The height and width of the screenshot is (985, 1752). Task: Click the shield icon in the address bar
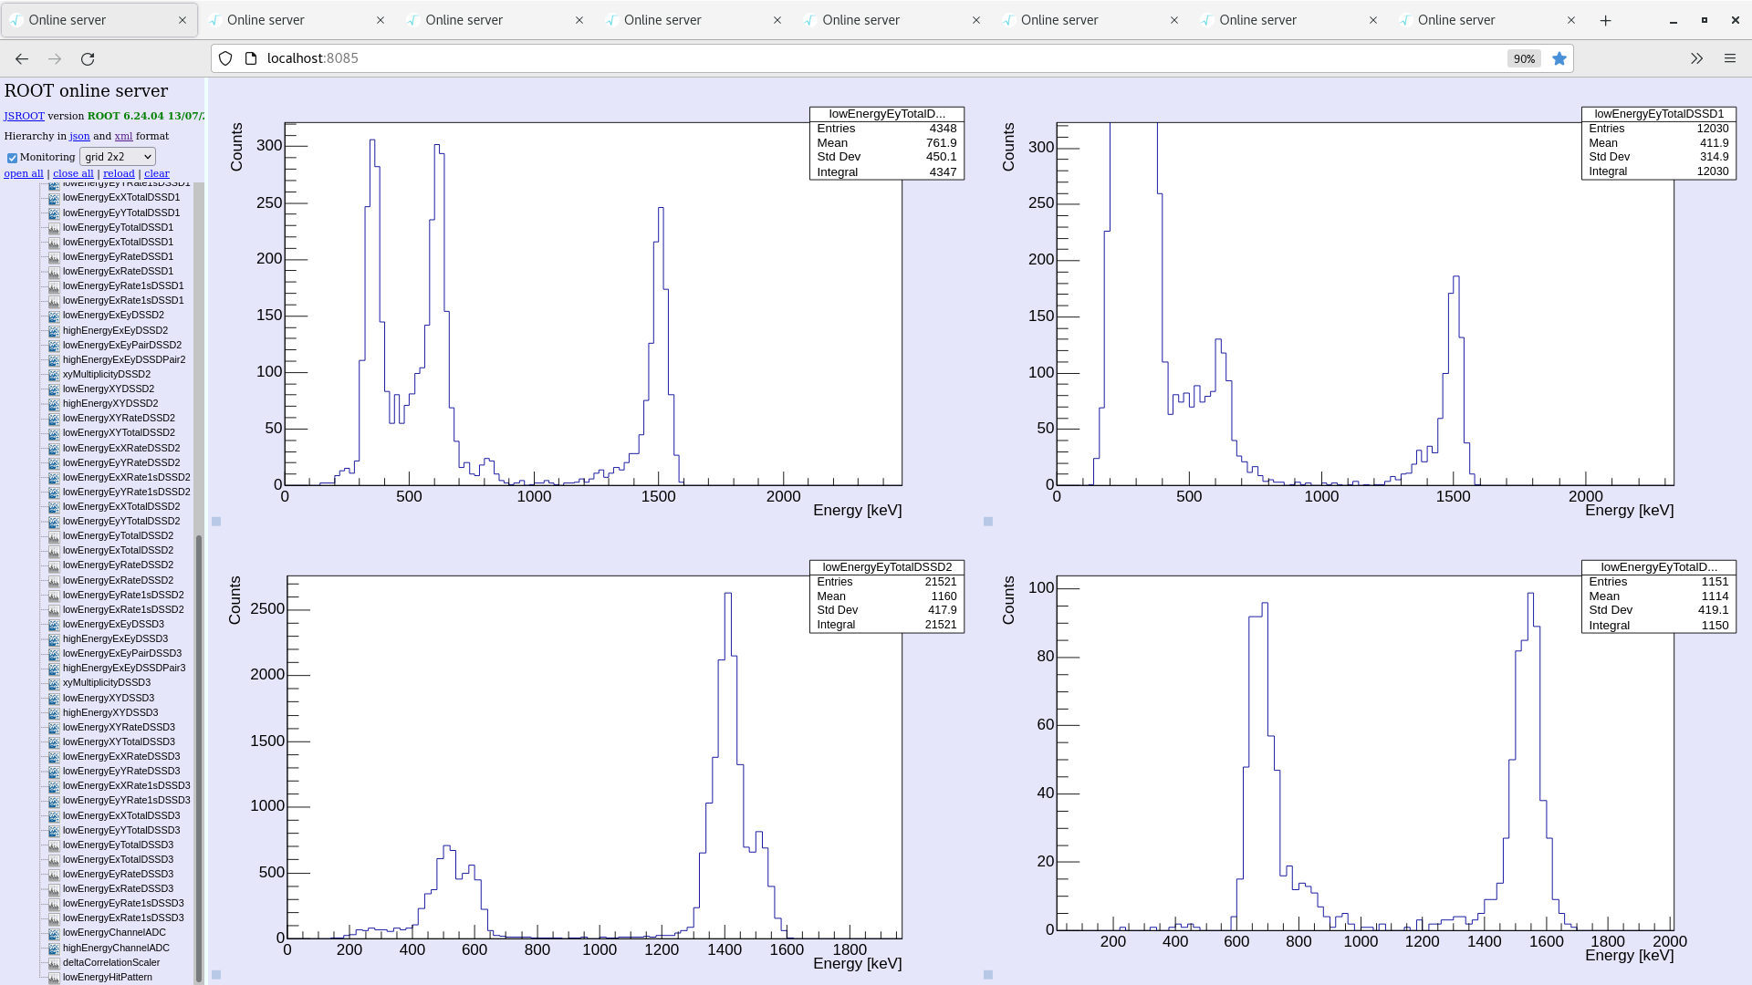click(225, 57)
